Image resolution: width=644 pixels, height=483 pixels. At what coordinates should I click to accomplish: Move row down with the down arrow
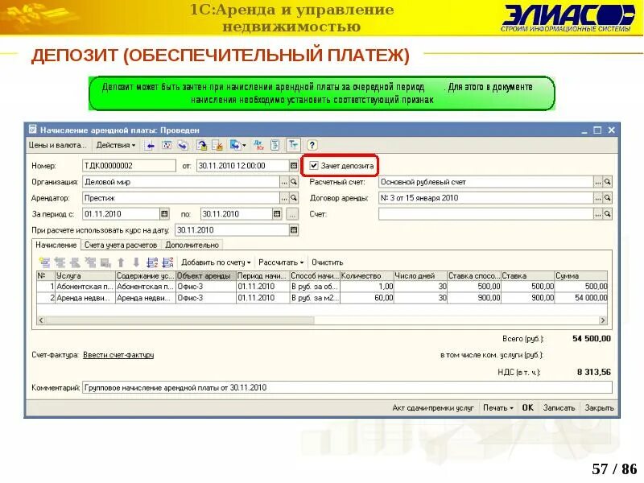tap(136, 262)
